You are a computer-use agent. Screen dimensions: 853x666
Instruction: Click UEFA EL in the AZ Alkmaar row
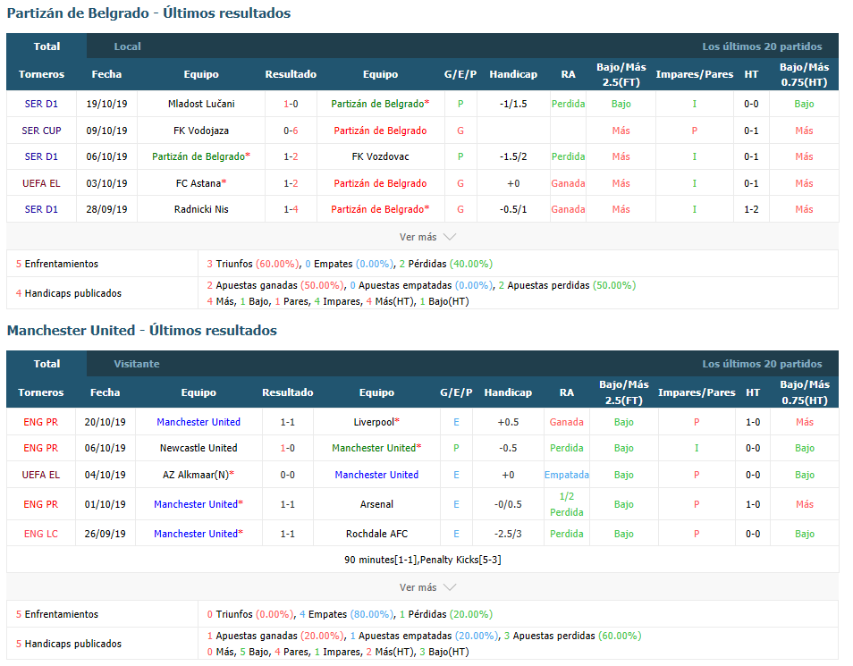[41, 475]
